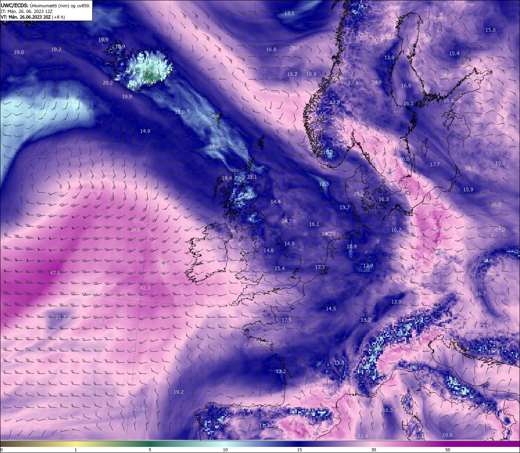Image resolution: width=520 pixels, height=453 pixels.
Task: Click the 12.8 value over Norway
Action: [335, 102]
